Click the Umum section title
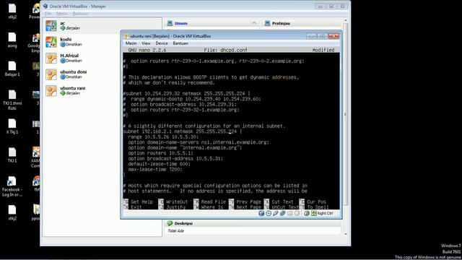 point(181,23)
